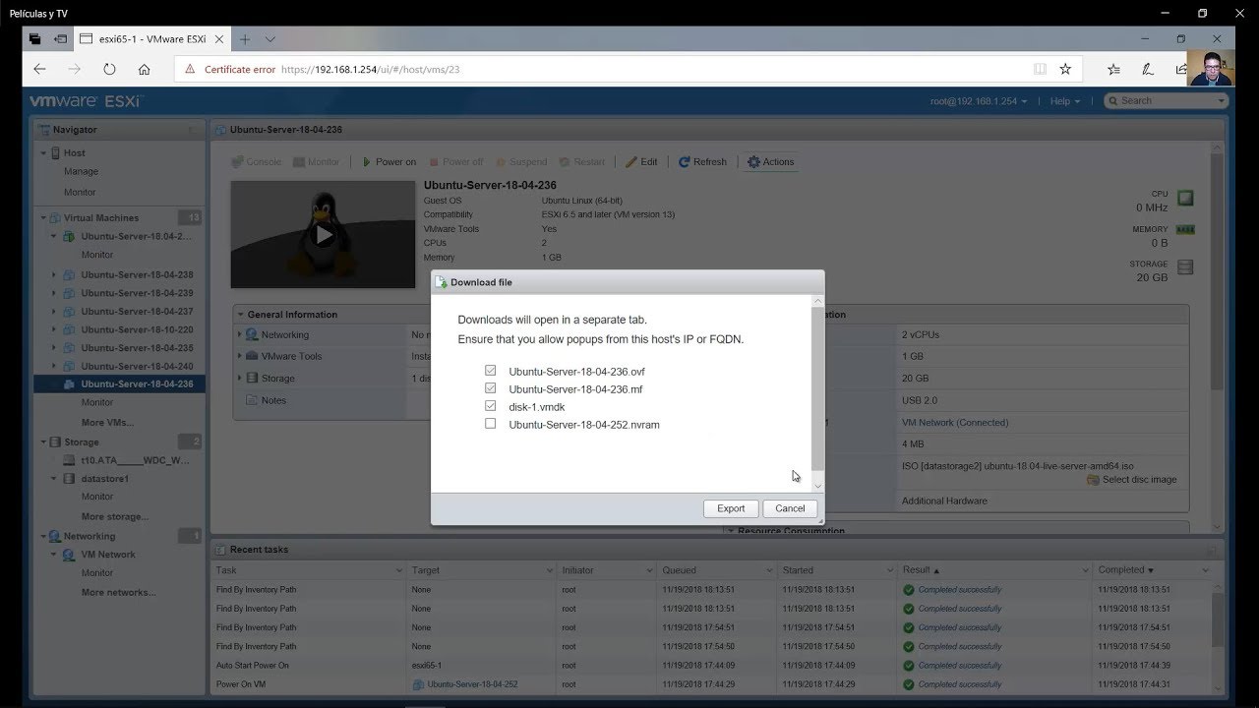Collapse the Networking tree node

coord(43,537)
